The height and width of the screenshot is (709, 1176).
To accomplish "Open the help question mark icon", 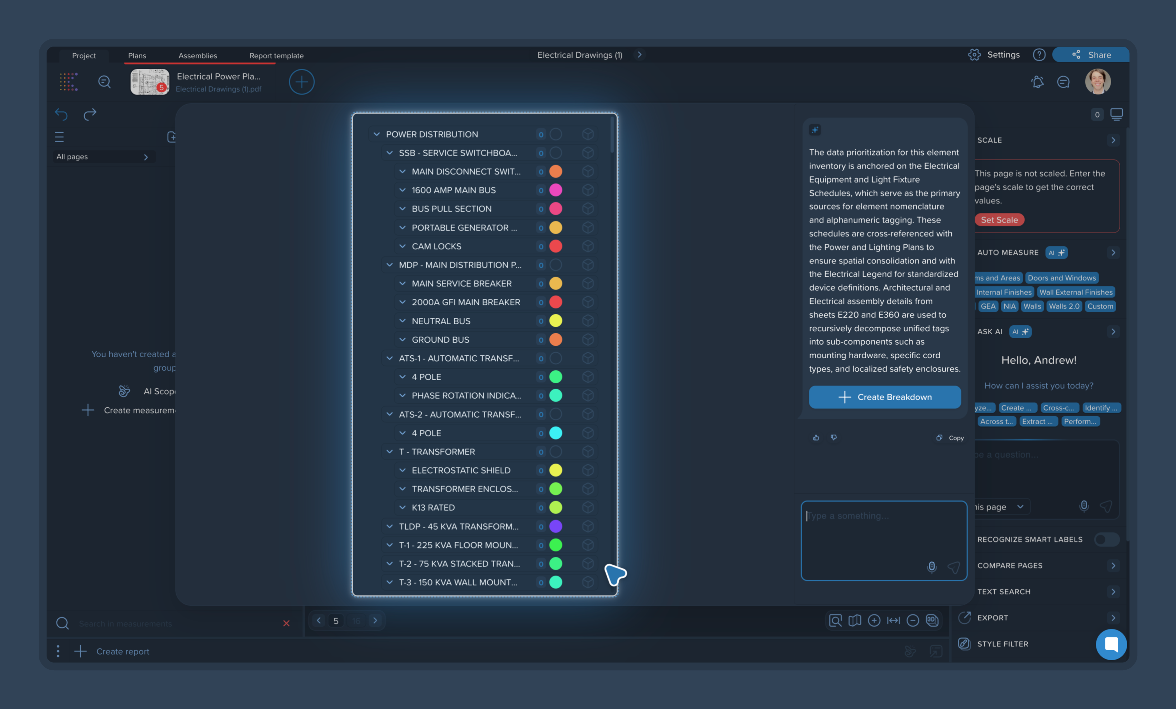I will 1039,55.
